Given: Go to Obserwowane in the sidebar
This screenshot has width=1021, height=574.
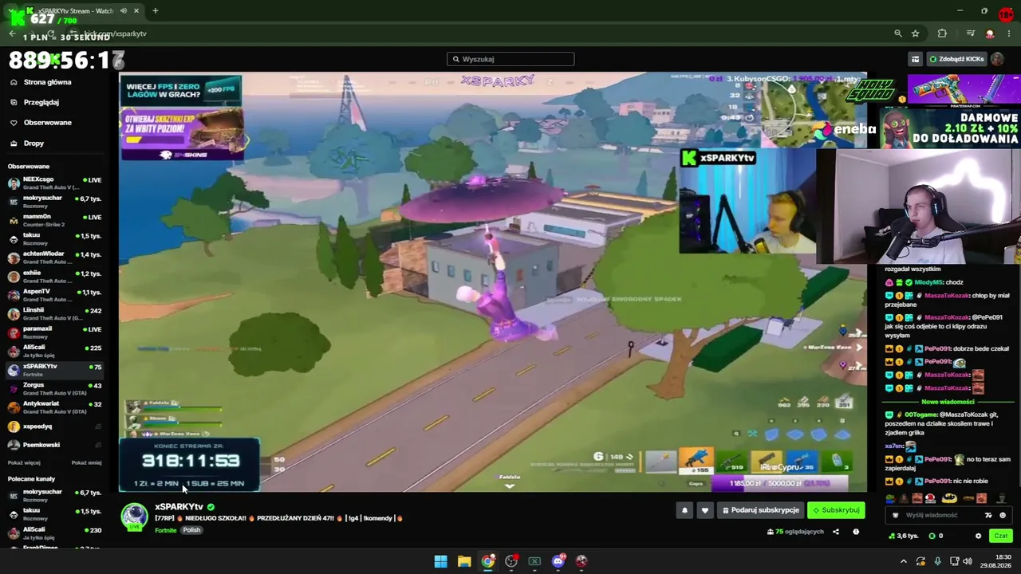Looking at the screenshot, I should [x=48, y=123].
